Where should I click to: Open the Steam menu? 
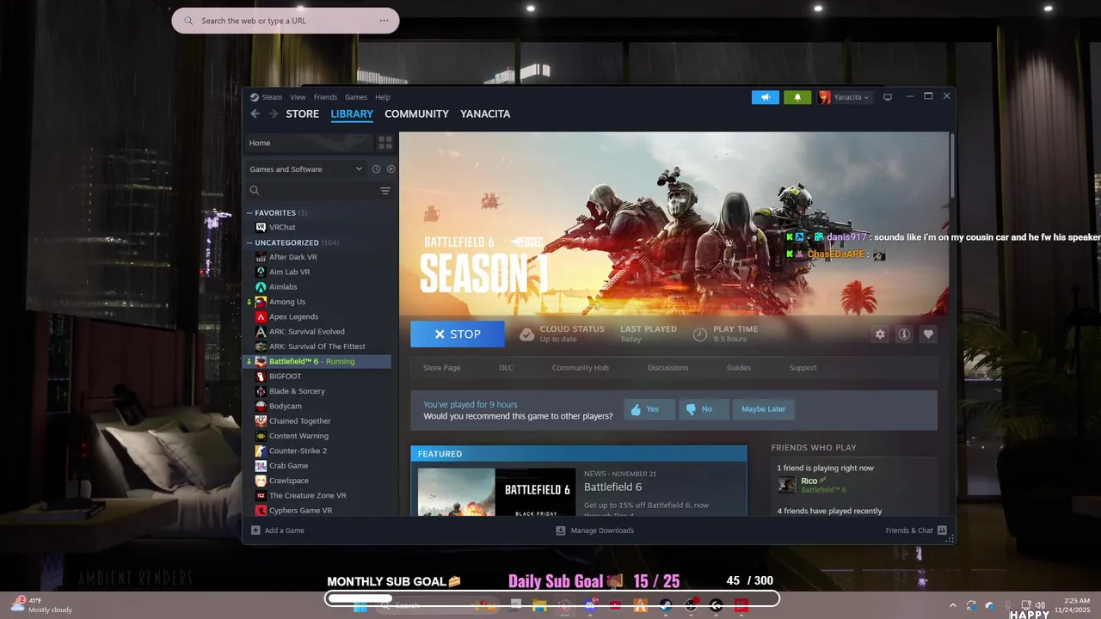pyautogui.click(x=272, y=97)
